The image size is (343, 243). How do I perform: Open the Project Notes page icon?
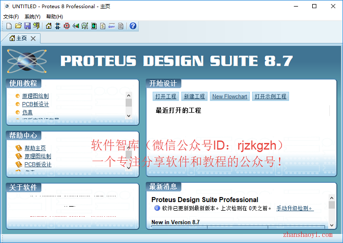(x=121, y=26)
